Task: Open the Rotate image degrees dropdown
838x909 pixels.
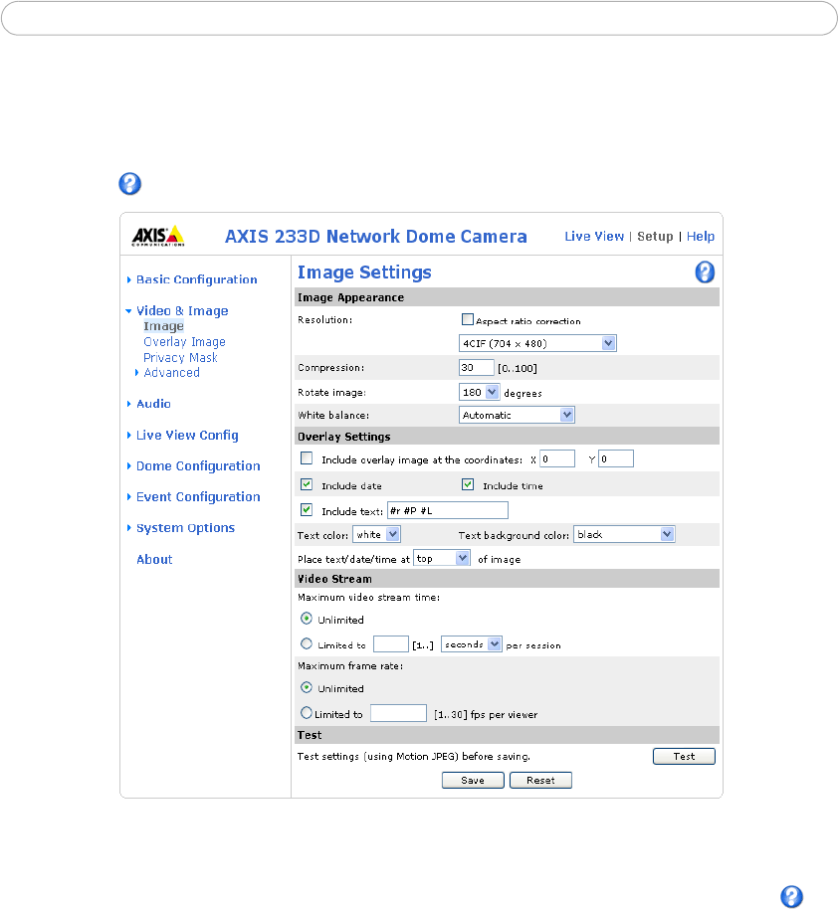Action: (x=479, y=392)
